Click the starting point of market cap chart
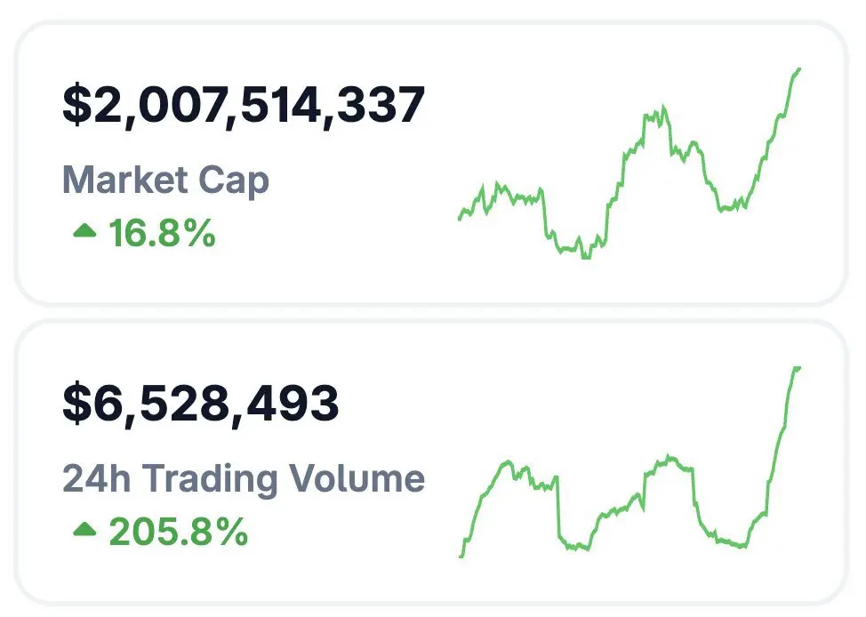The width and height of the screenshot is (866, 617). coord(460,218)
